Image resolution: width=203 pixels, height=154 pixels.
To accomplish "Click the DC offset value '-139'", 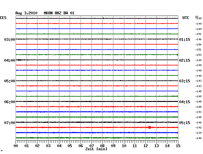I will click(x=198, y=133).
